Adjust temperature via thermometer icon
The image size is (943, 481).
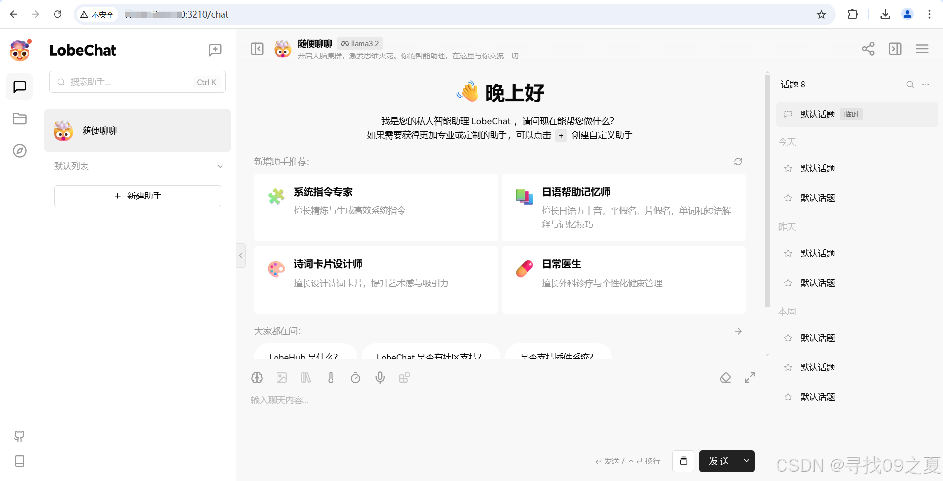pos(331,378)
